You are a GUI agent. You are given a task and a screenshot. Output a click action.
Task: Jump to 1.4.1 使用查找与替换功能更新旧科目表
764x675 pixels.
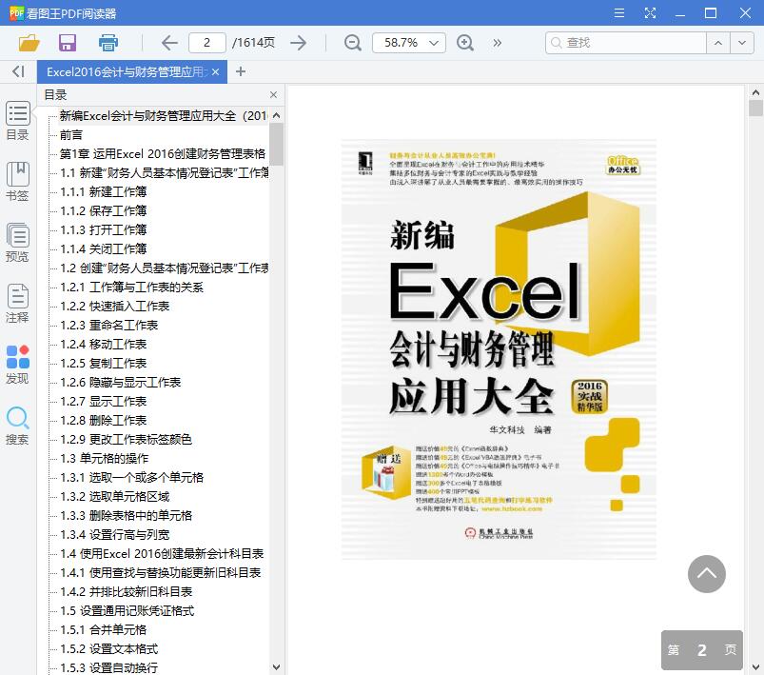pyautogui.click(x=160, y=572)
